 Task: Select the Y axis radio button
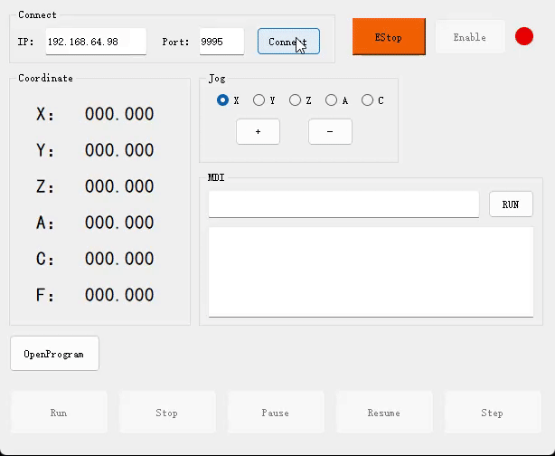click(259, 100)
